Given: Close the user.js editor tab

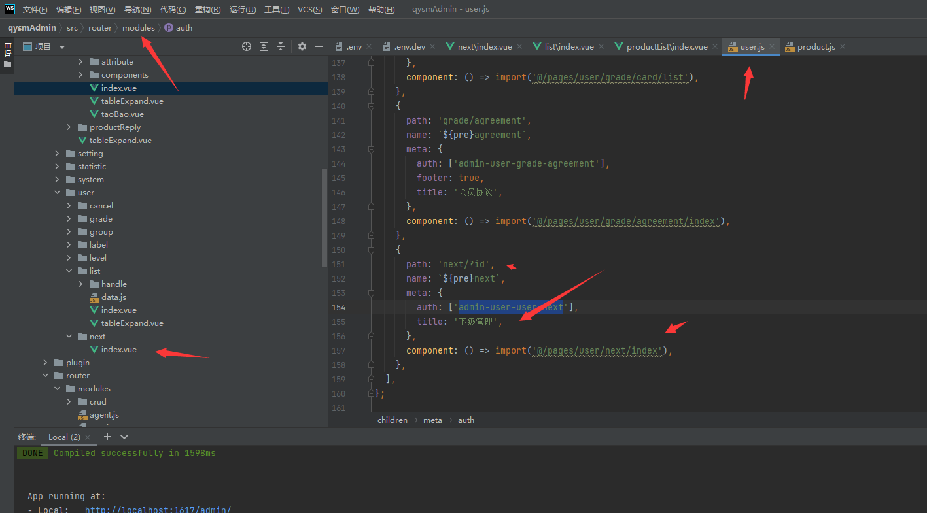Looking at the screenshot, I should pyautogui.click(x=772, y=47).
